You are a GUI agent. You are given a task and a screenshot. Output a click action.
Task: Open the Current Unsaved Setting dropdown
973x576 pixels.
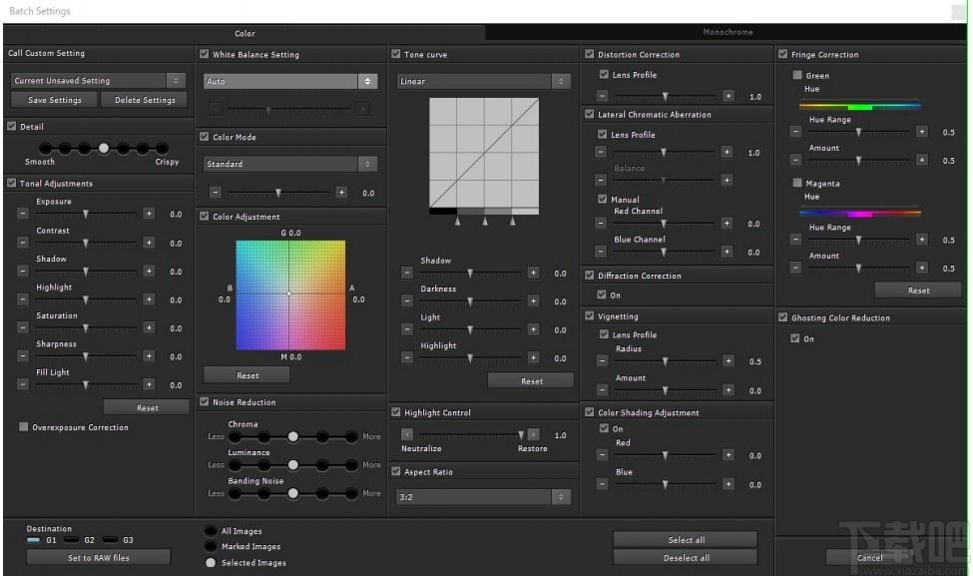tap(98, 81)
